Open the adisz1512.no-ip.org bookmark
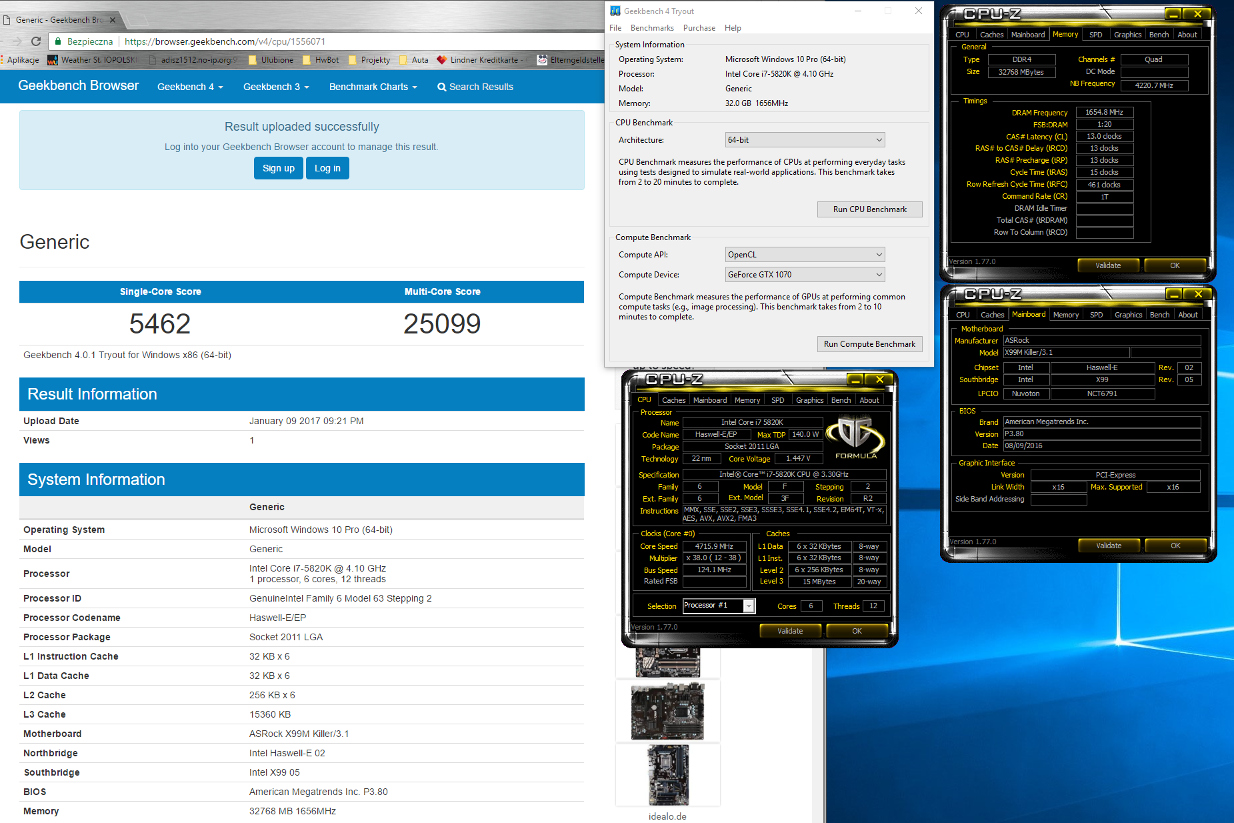 pyautogui.click(x=193, y=60)
